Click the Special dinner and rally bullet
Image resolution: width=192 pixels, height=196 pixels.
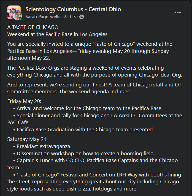click(95, 119)
